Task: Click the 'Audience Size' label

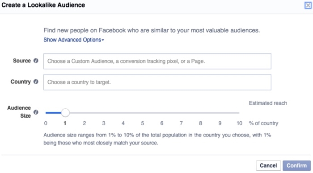Action: pos(19,111)
